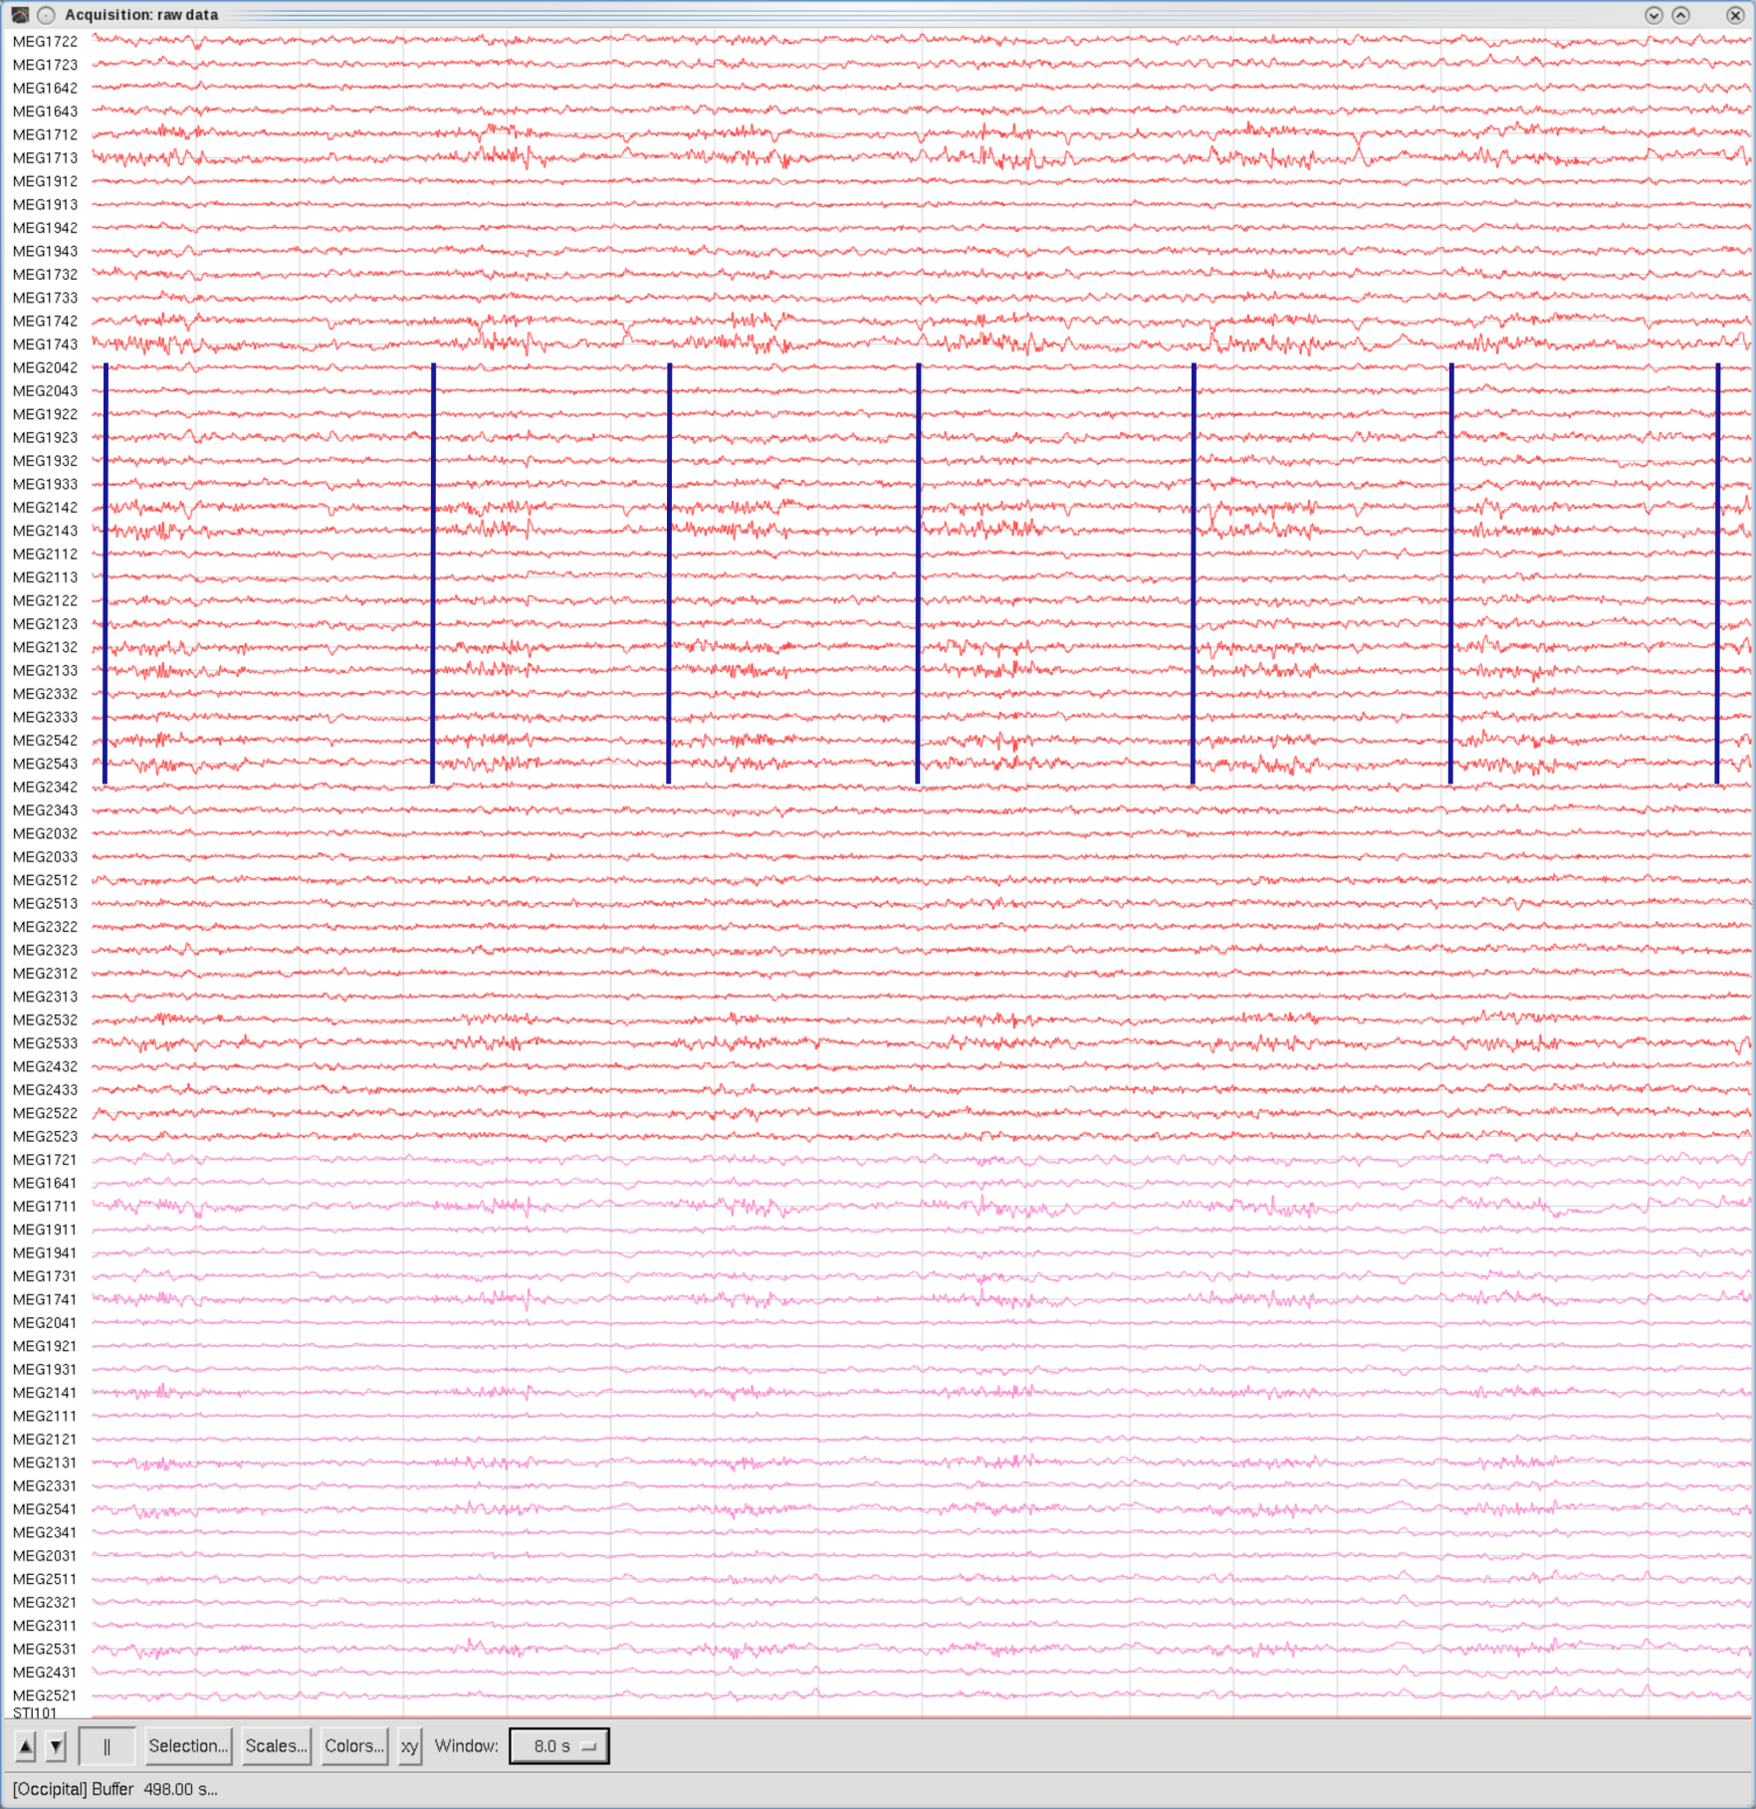Click the STI101 trigger channel label
The image size is (1756, 1809).
point(35,1713)
